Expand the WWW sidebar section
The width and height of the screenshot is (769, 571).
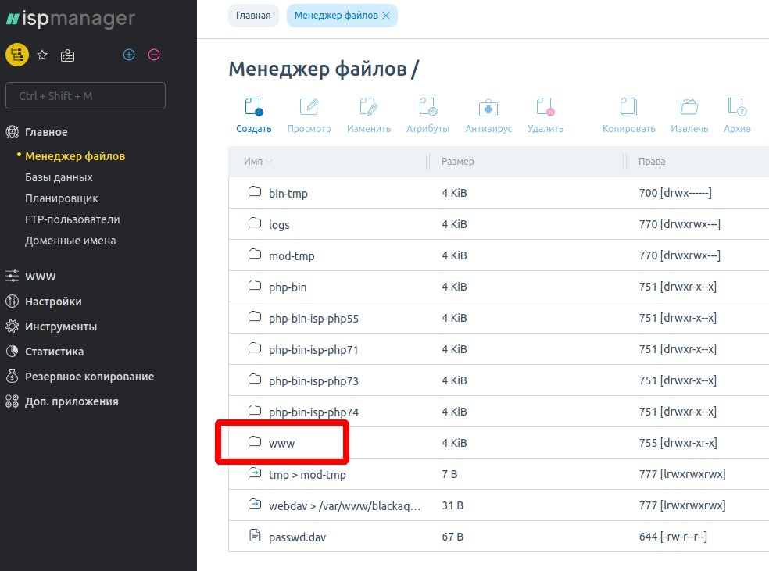(x=40, y=277)
